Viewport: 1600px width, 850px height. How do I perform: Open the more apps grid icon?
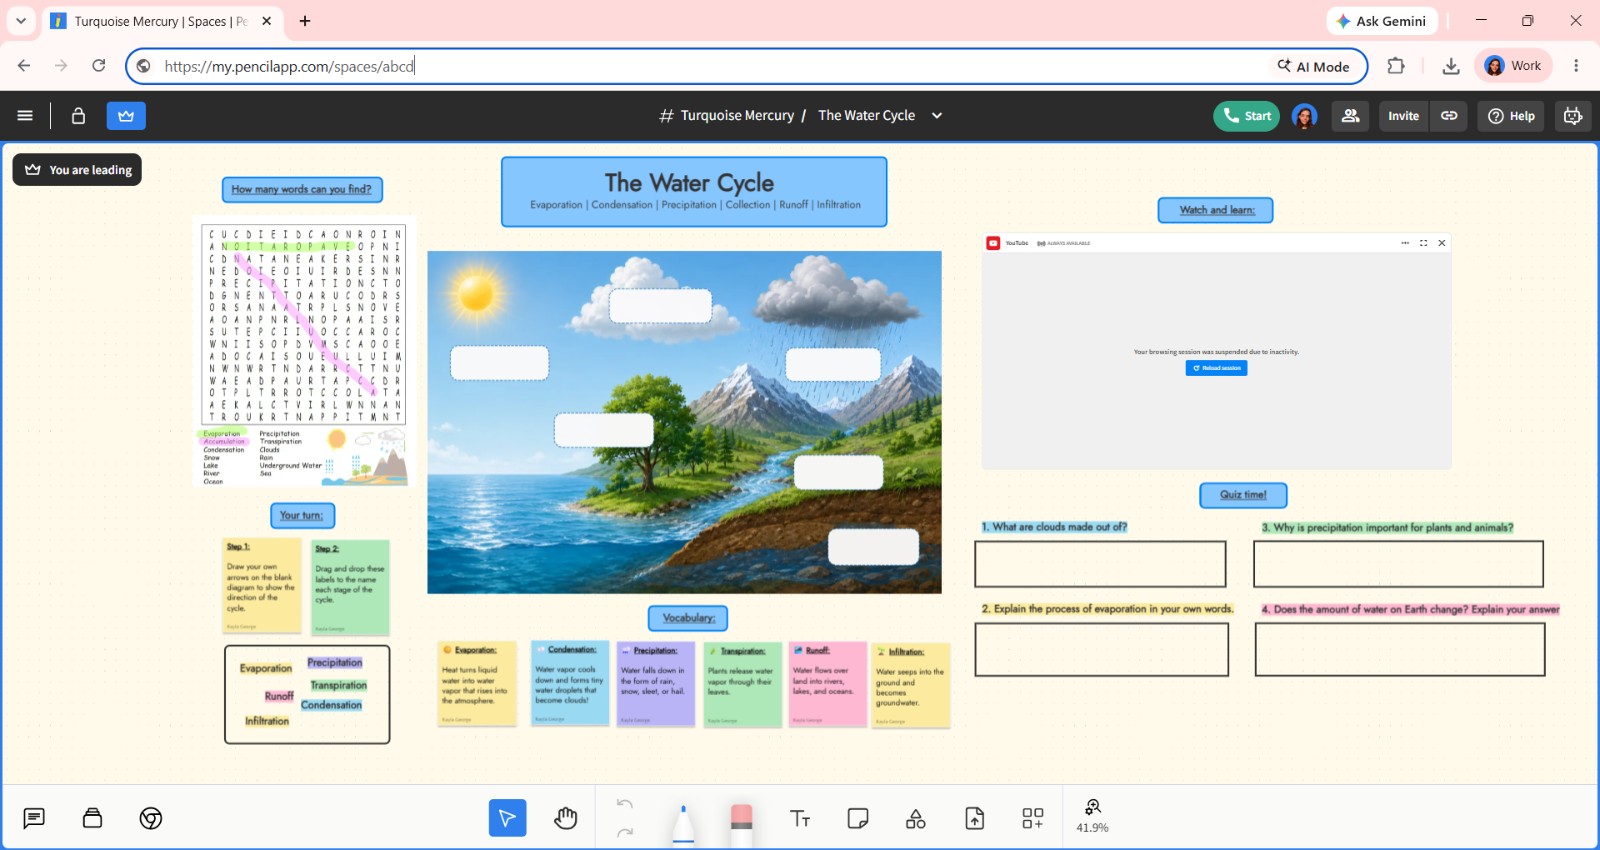(1032, 818)
